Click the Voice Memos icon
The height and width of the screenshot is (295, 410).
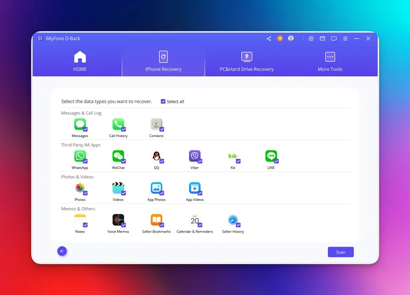pos(118,220)
